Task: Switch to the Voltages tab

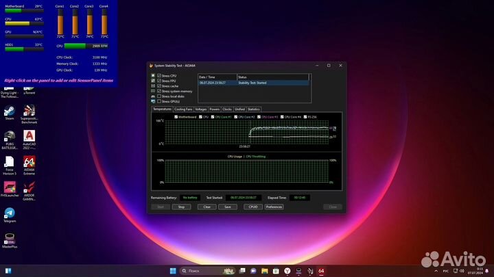Action: click(x=200, y=109)
